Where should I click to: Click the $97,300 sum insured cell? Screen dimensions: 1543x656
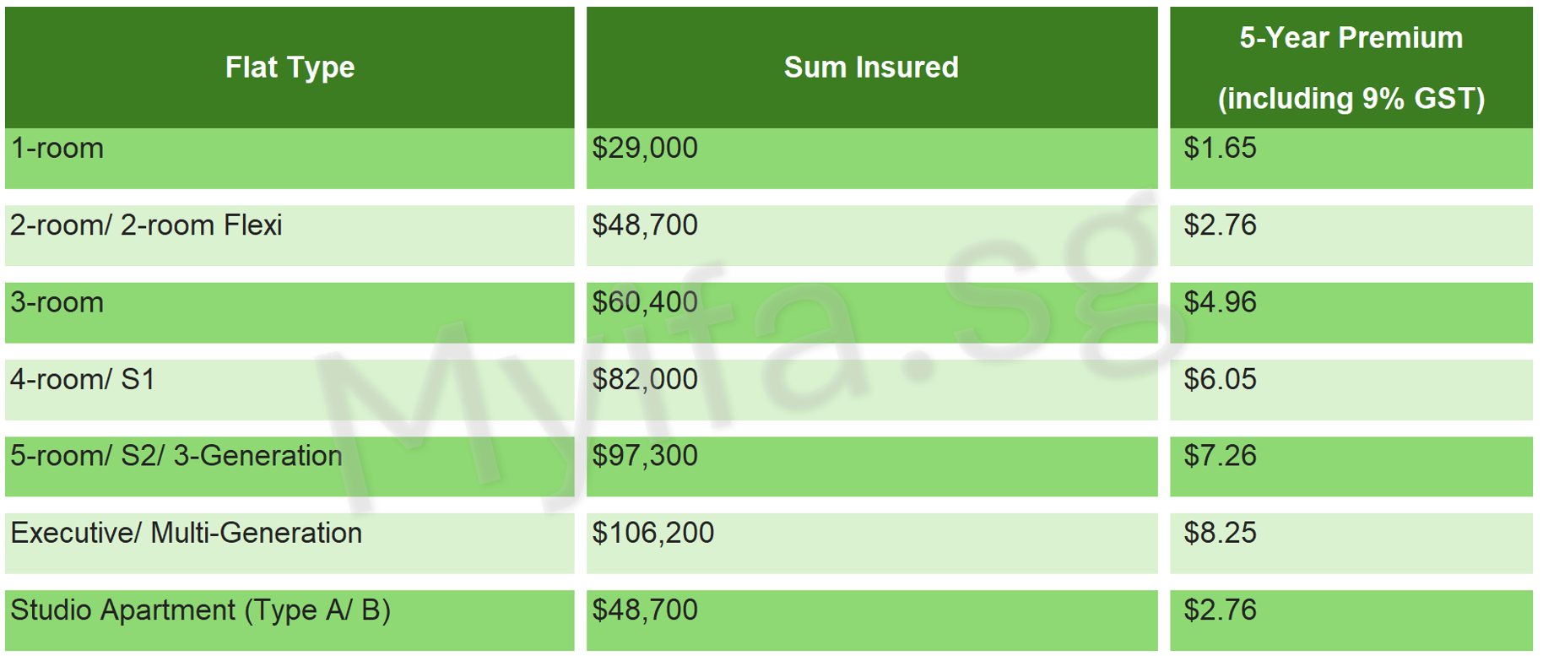pos(645,456)
